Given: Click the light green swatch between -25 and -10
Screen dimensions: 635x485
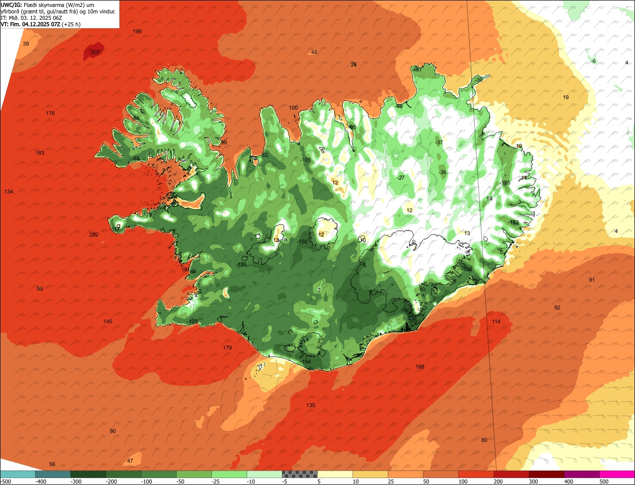Looking at the screenshot, I should [229, 474].
